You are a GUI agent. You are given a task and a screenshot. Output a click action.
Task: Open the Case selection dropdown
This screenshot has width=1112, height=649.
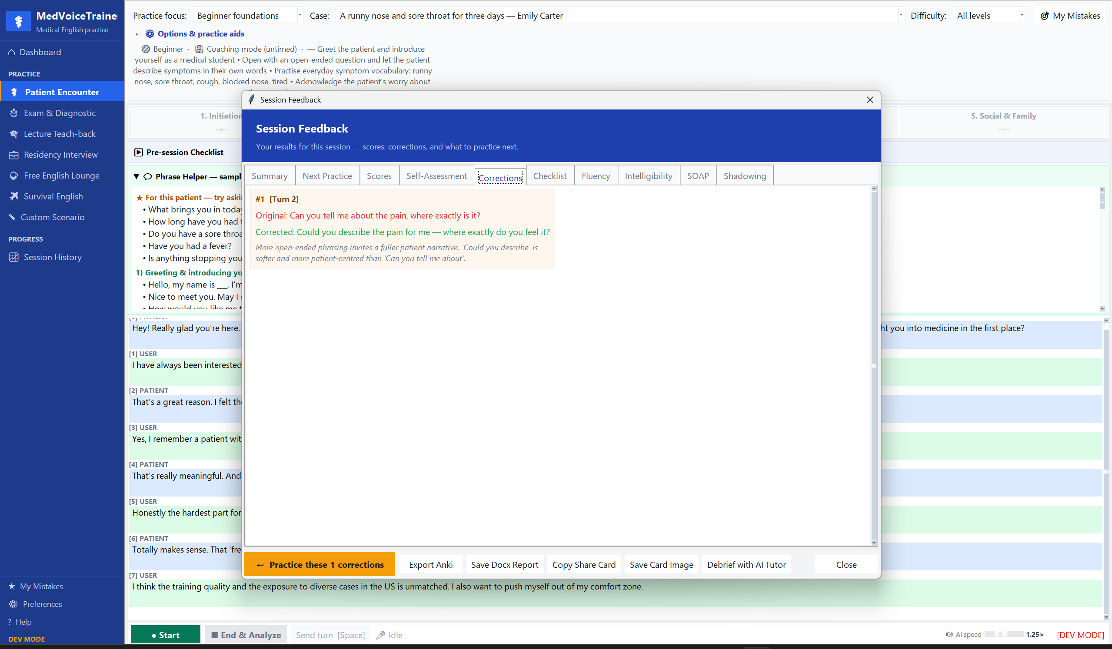pos(619,16)
